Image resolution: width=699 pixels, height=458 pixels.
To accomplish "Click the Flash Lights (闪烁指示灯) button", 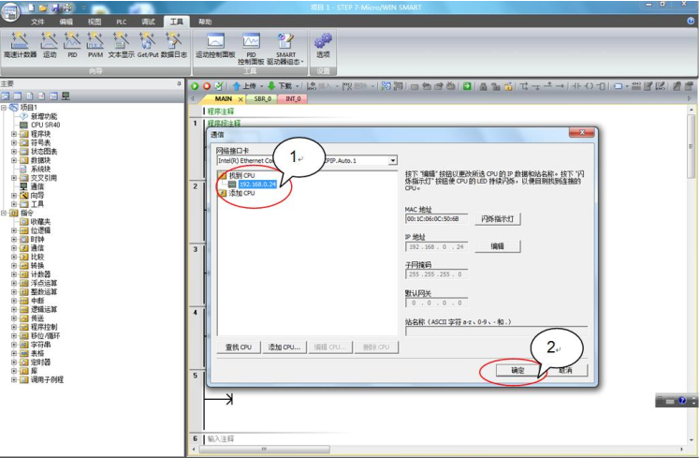I will coord(498,219).
